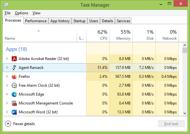190x134 pixels.
Task: Sort processes by Network column
Action: (x=167, y=36)
